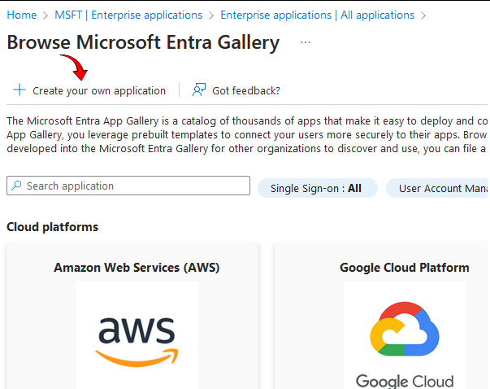Click the Got feedback person icon
Image resolution: width=490 pixels, height=389 pixels.
[199, 90]
